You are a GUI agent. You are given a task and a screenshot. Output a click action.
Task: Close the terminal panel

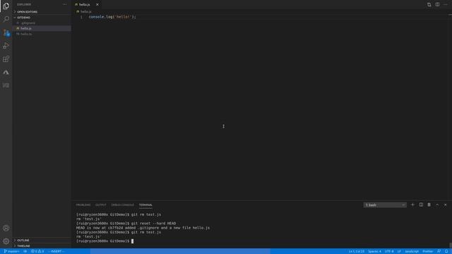click(445, 205)
